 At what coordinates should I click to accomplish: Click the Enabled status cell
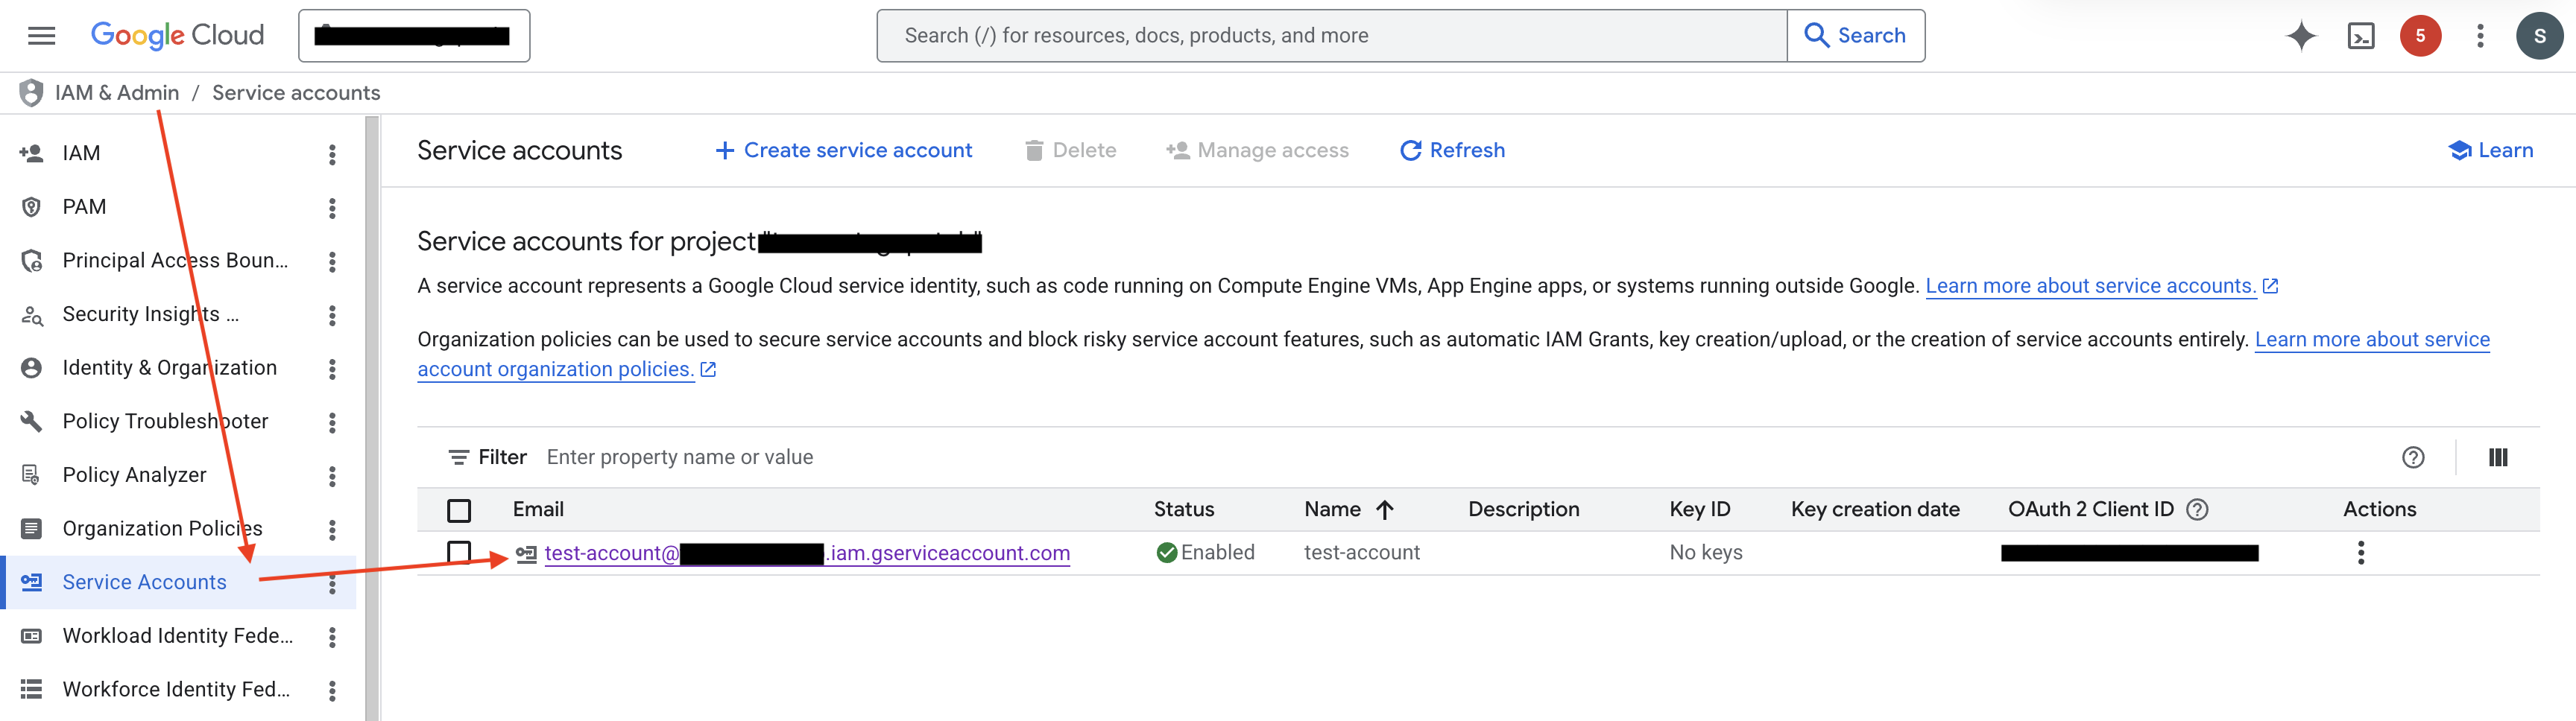(x=1205, y=553)
